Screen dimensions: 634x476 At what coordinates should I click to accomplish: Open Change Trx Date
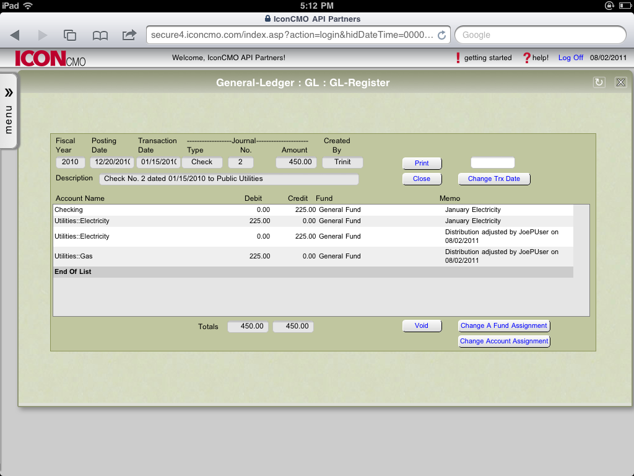point(493,178)
